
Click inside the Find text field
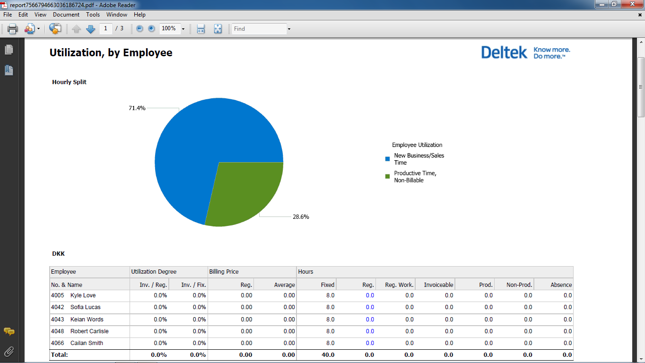(x=259, y=29)
